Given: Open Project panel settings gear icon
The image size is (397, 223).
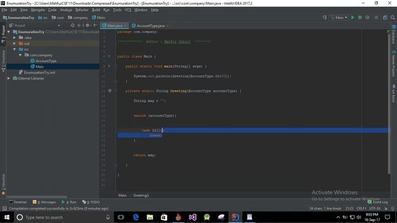Looking at the screenshot, I should [87, 25].
